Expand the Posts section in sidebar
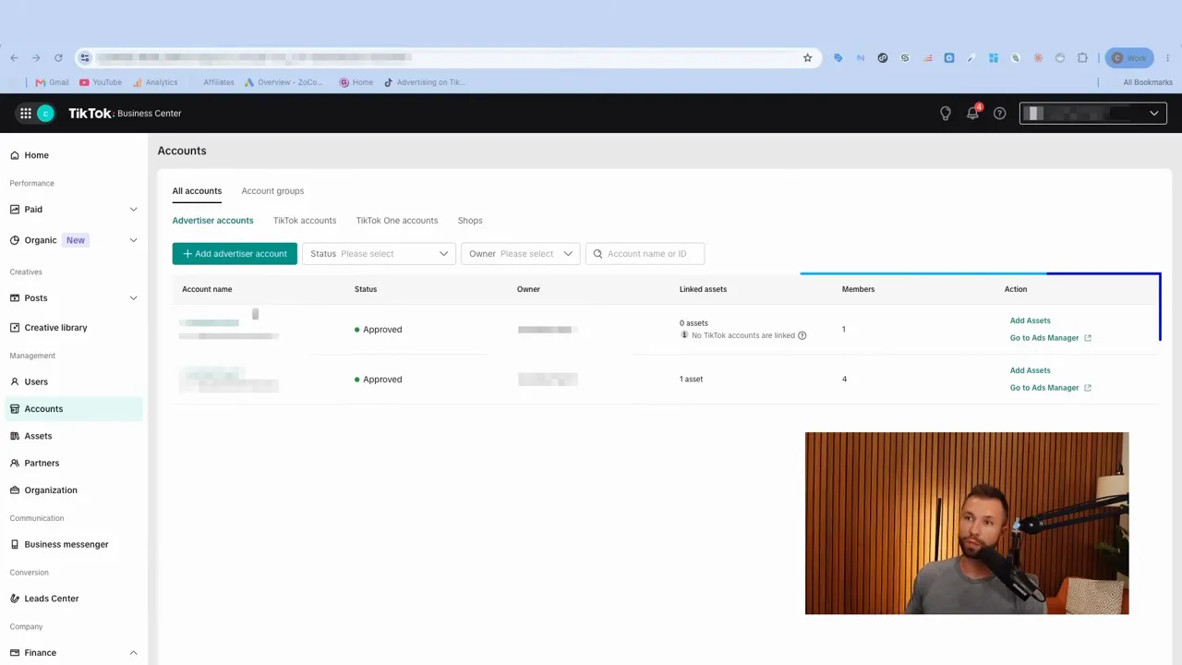The image size is (1182, 665). coord(74,298)
